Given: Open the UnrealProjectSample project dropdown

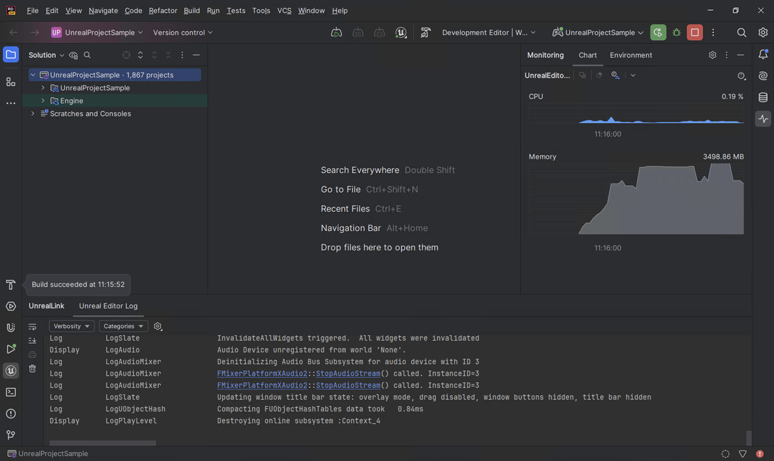Looking at the screenshot, I should coord(97,33).
